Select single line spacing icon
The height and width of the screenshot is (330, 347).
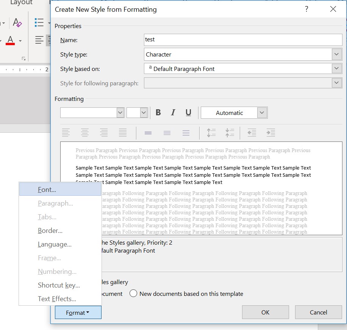pyautogui.click(x=148, y=133)
